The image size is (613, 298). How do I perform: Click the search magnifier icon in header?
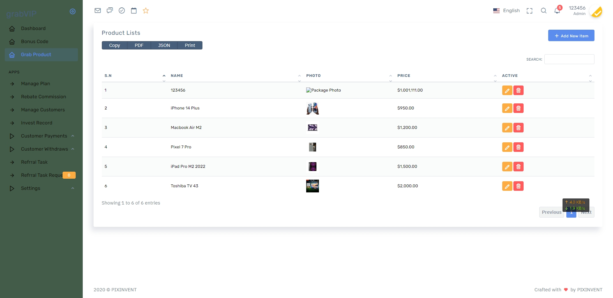point(543,11)
